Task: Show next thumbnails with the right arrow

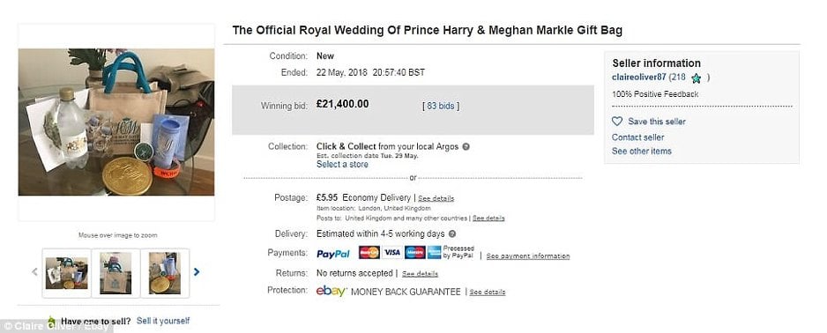Action: click(197, 272)
